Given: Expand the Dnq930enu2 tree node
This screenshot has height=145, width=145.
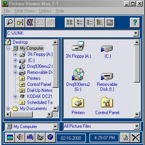Looking at the screenshot, I should click(15, 66).
